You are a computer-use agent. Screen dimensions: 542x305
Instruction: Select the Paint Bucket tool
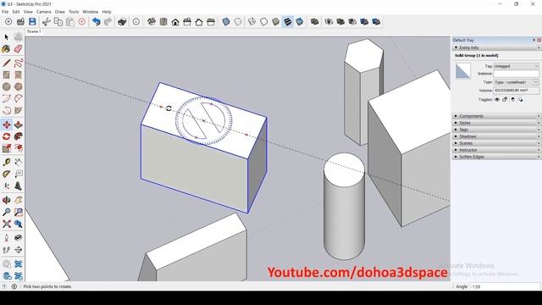(x=6, y=49)
